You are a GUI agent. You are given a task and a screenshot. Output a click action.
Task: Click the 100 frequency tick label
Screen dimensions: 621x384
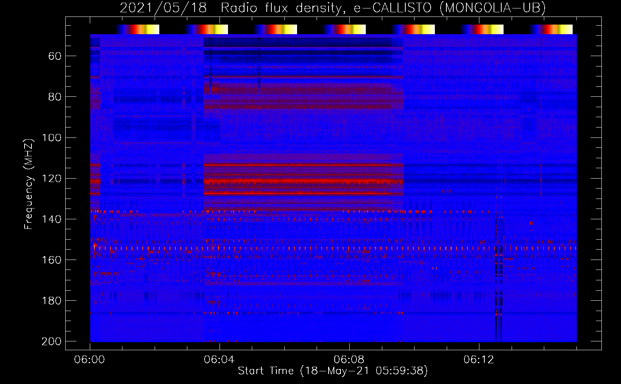(x=51, y=137)
